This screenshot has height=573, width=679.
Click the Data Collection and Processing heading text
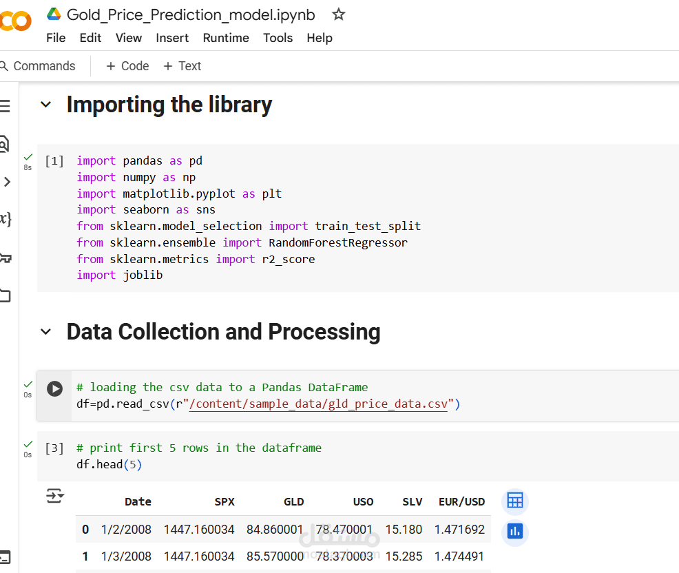pos(223,332)
